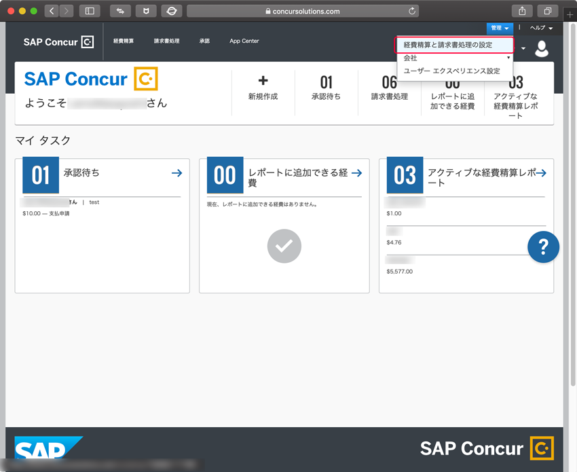Screen dimensions: 577x472
Task: Click the SAP Concur logo in header
Action: pyautogui.click(x=58, y=42)
